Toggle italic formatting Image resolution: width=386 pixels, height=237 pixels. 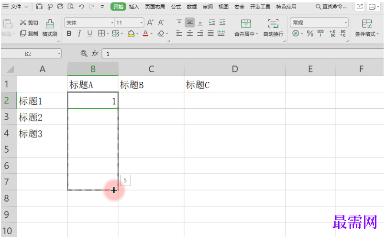(x=79, y=34)
